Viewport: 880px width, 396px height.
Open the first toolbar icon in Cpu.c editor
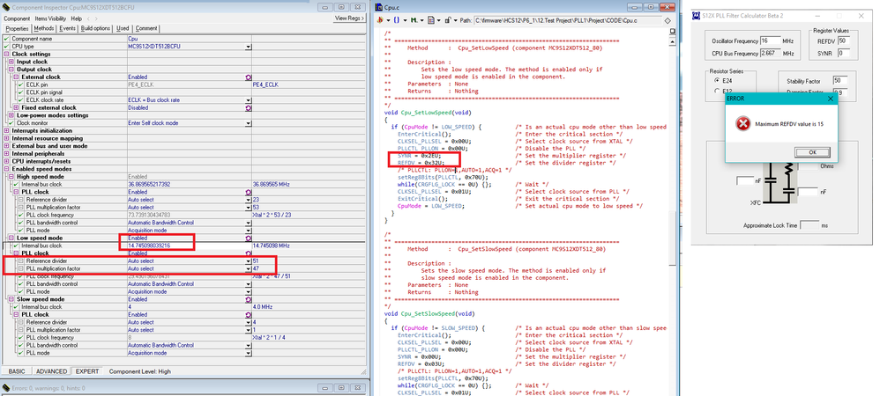coord(381,20)
